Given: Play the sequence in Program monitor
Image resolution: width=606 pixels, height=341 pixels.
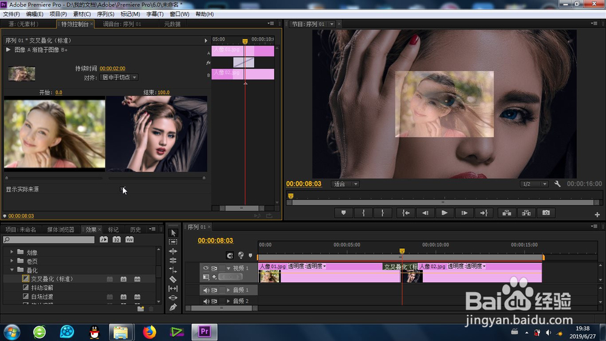Looking at the screenshot, I should click(x=444, y=213).
